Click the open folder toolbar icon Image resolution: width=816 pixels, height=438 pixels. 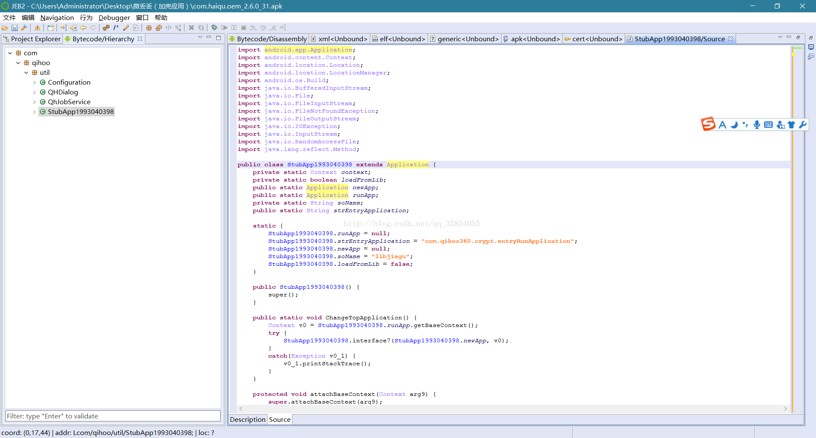pos(5,28)
